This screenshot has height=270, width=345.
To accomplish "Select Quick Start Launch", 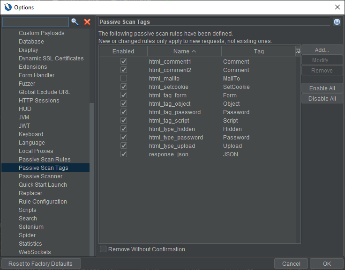I will (x=43, y=184).
